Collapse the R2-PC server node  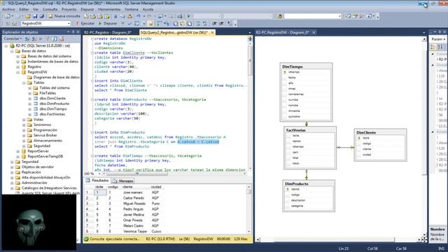6,45
